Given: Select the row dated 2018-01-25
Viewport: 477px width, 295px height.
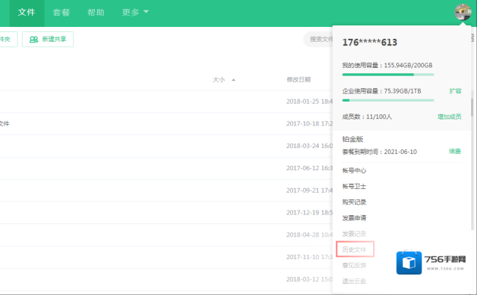Looking at the screenshot, I should click(166, 102).
